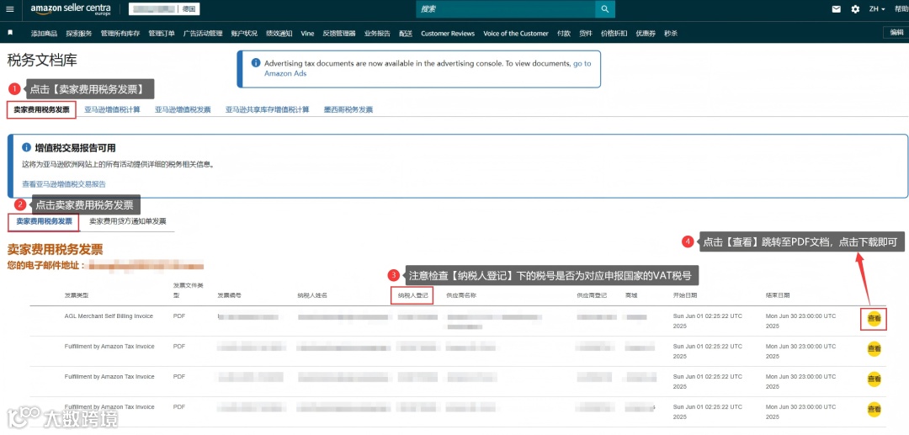The image size is (909, 435).
Task: Open 探索服务 in navigation bar
Action: pos(79,34)
